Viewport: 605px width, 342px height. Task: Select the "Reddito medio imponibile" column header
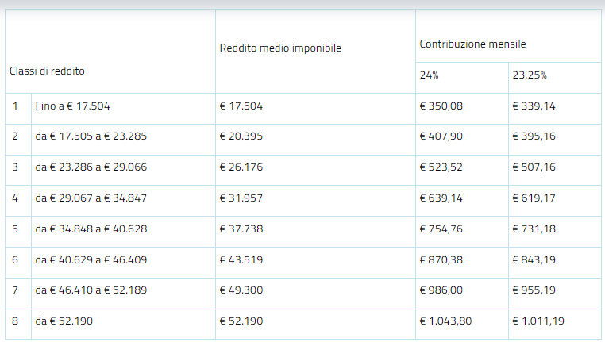[x=280, y=48]
